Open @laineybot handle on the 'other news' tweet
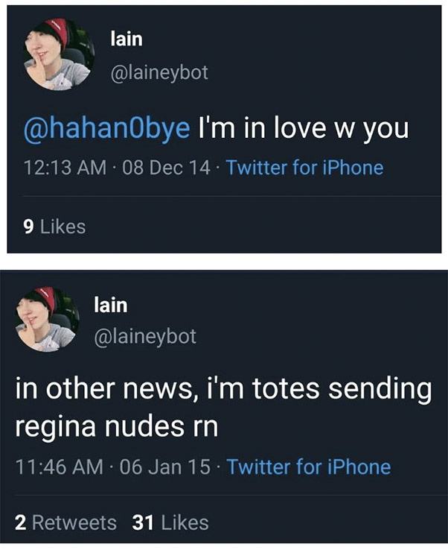 (x=145, y=336)
